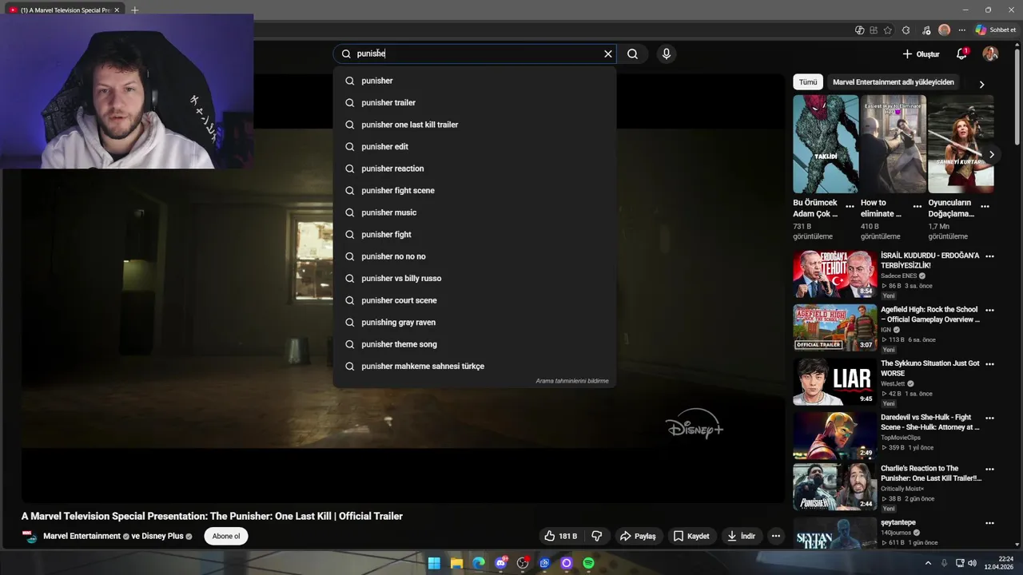Viewport: 1023px width, 575px height.
Task: Pick suggestion 'punisher court scene'
Action: [x=475, y=300]
